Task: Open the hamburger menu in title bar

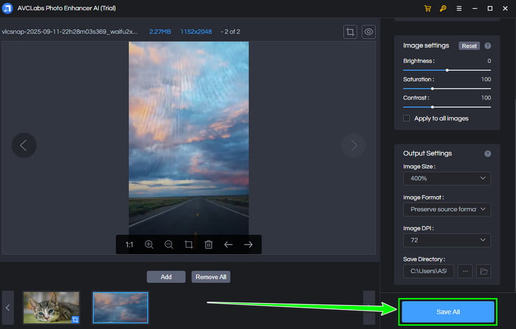Action: [x=460, y=8]
